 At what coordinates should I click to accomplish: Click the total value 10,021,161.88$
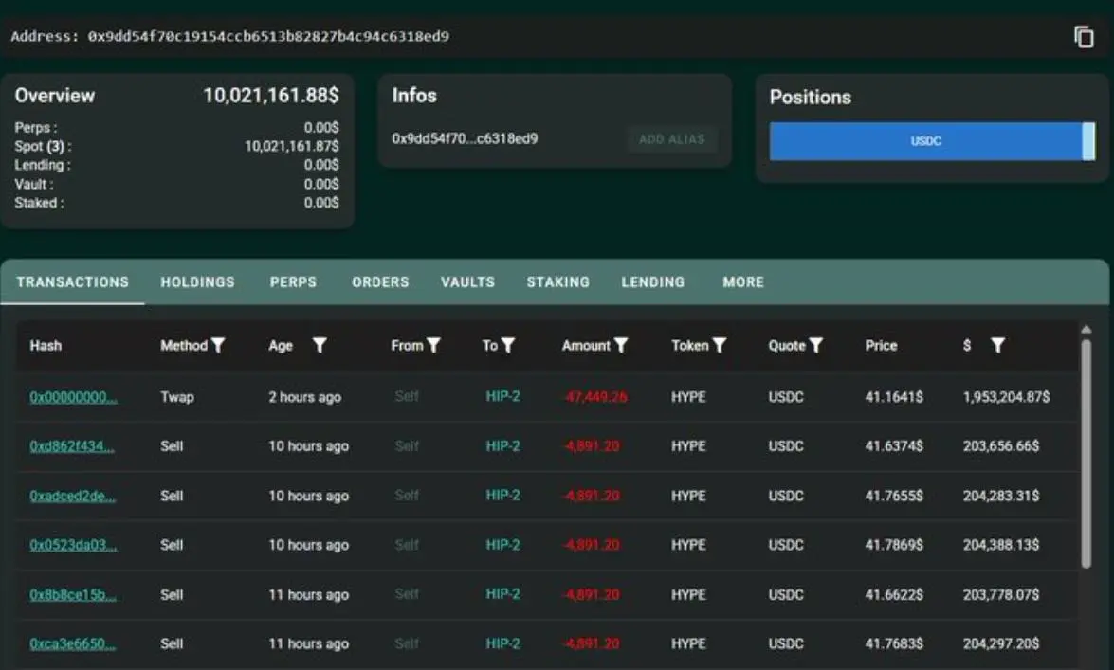click(271, 95)
